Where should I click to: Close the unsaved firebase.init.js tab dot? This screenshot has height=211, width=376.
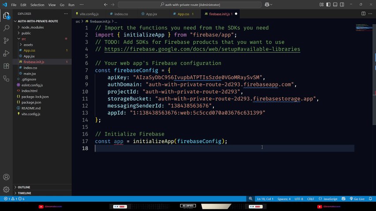(236, 14)
